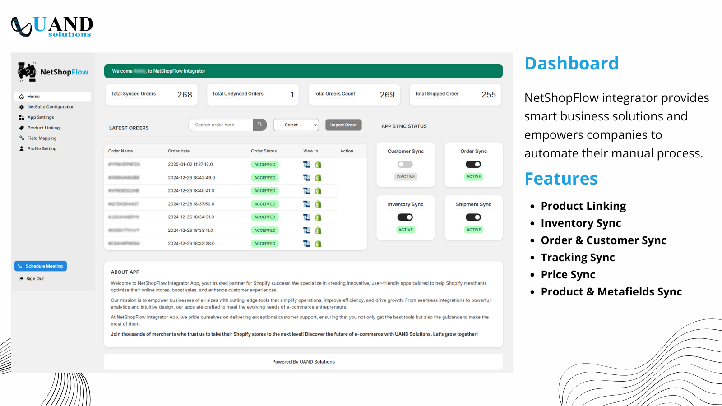Click the search magnifier icon button
Screen dimensions: 722x406
260,125
